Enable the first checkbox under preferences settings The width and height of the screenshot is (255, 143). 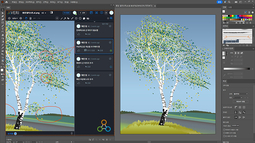pos(224,130)
